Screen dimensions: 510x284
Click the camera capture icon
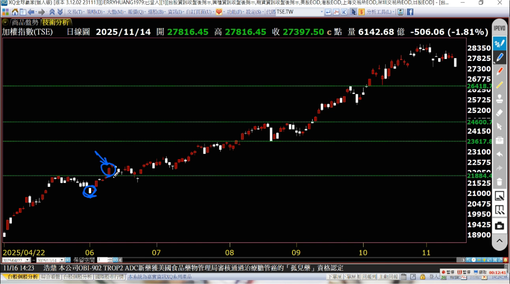pos(499,226)
